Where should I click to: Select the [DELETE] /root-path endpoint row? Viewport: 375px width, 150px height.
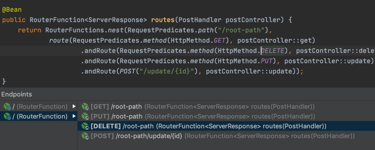[226, 126]
